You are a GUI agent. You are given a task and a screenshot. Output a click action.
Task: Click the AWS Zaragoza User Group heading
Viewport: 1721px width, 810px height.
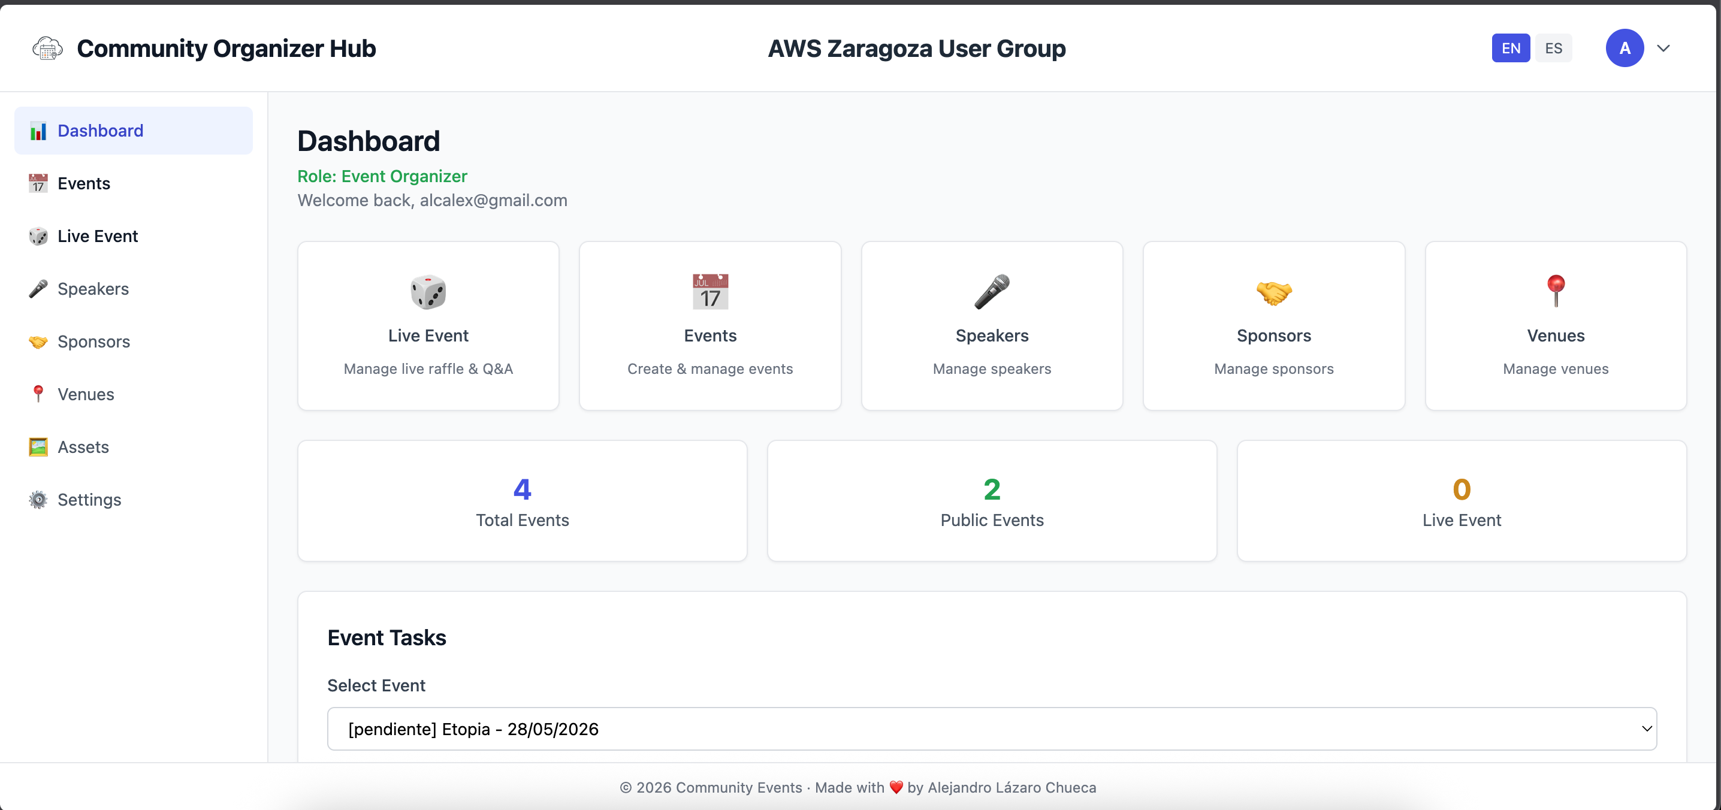point(917,49)
